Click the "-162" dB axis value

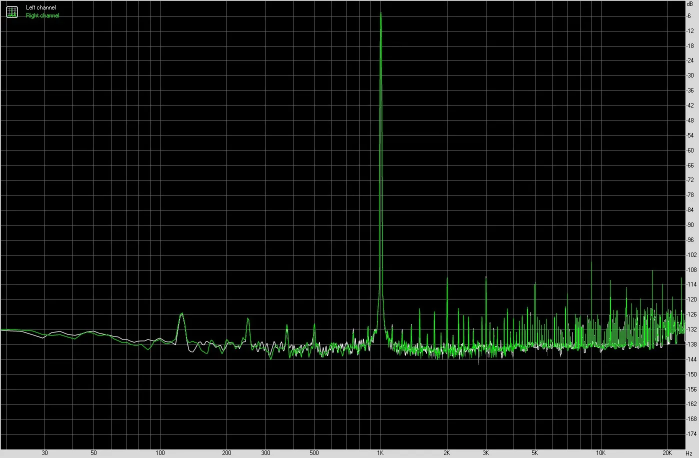point(691,404)
